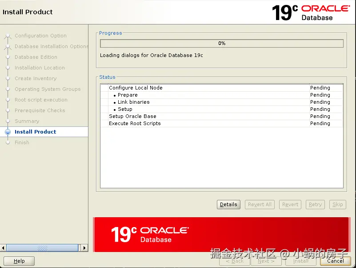Select the Finish step
The height and width of the screenshot is (268, 356).
tap(22, 142)
